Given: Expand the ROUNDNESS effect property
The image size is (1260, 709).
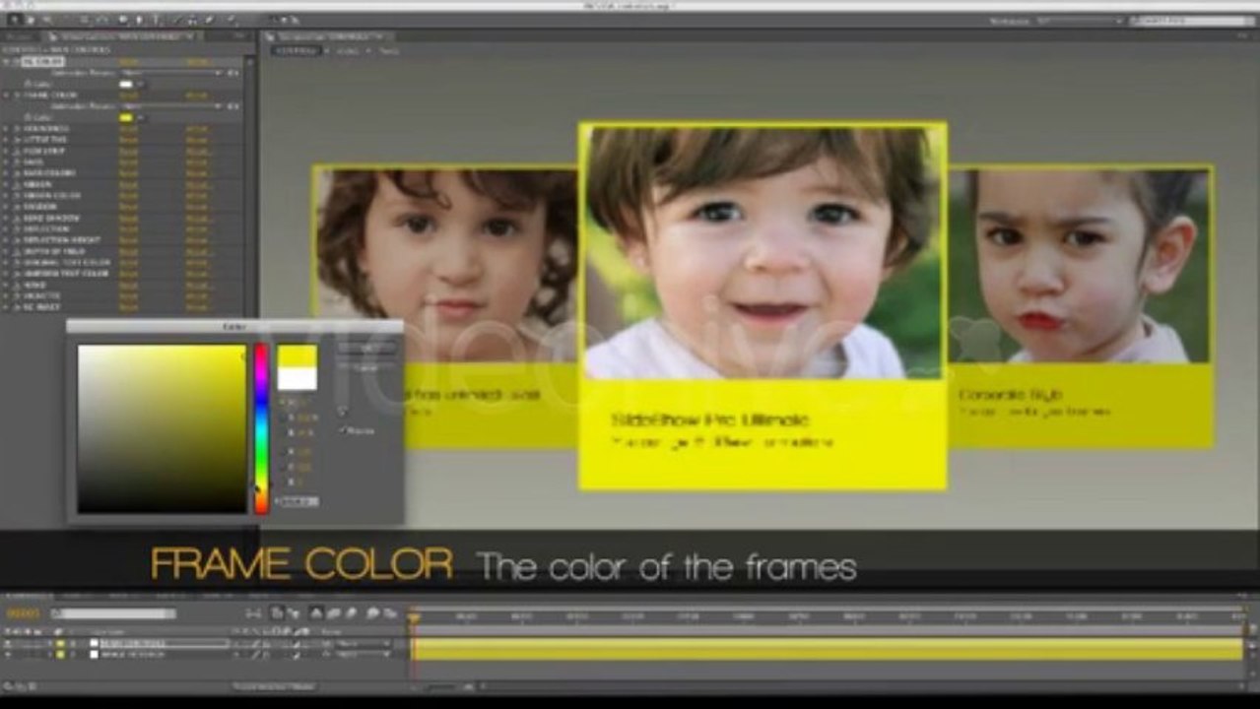Looking at the screenshot, I should pyautogui.click(x=7, y=129).
